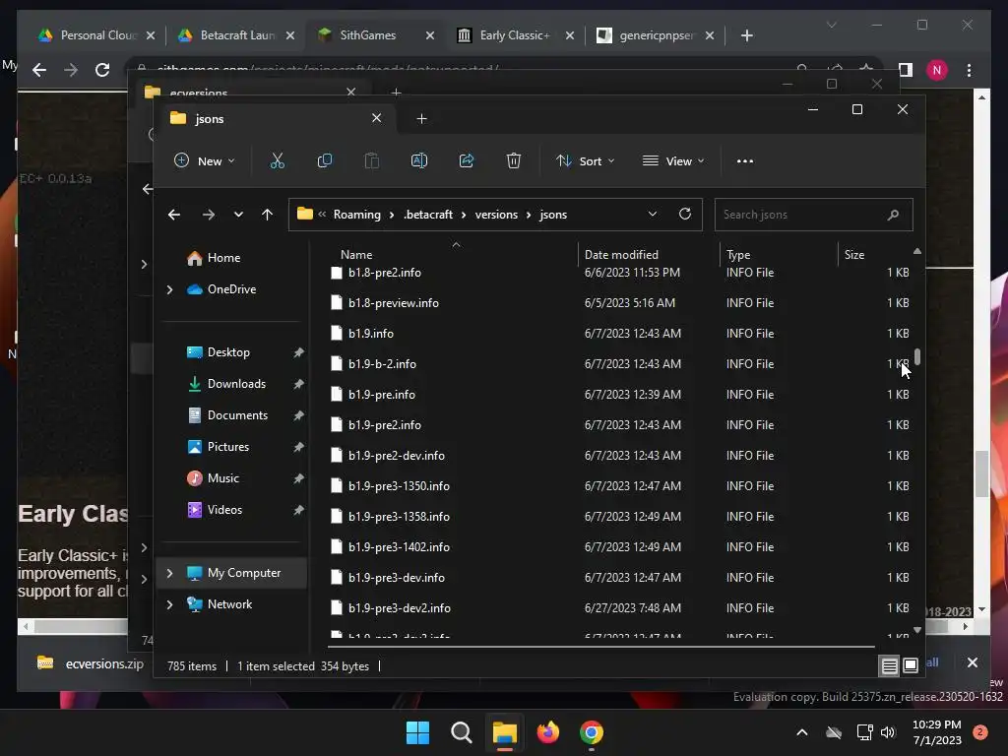1008x756 pixels.
Task: Click the Delete trash can icon
Action: tap(513, 160)
